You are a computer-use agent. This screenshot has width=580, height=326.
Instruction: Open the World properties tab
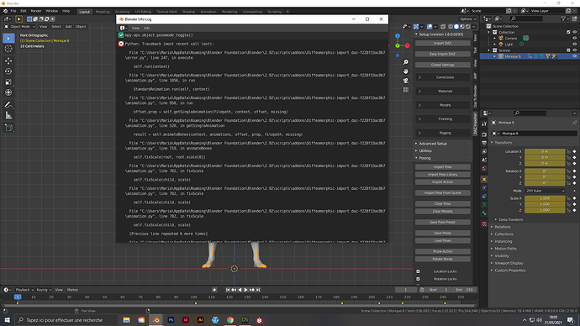[x=484, y=169]
